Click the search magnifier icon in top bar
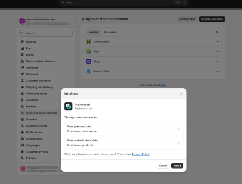This screenshot has height=184, width=242. (63, 3)
